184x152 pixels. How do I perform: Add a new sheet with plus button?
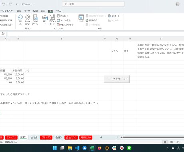click(101, 137)
